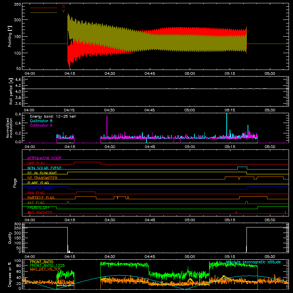Viewport: 293px width, 293px height.
Task: Click the red X legend line
Action: tap(43, 8)
